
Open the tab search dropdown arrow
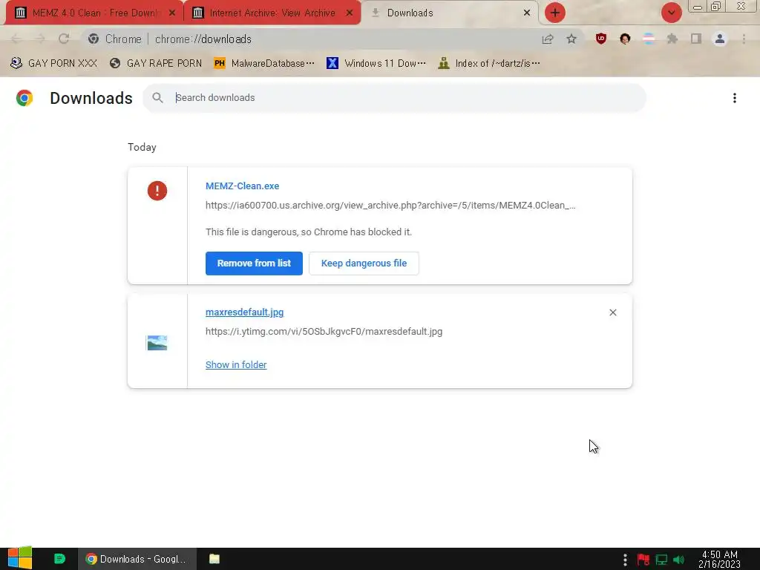671,13
